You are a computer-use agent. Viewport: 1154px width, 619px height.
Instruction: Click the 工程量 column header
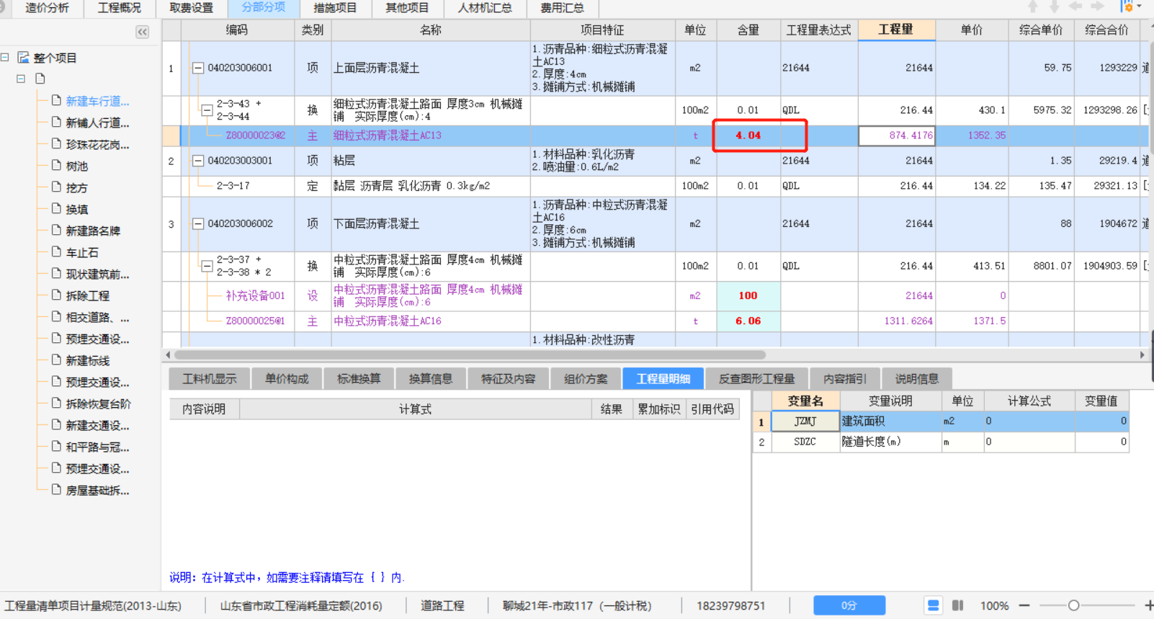[x=896, y=30]
